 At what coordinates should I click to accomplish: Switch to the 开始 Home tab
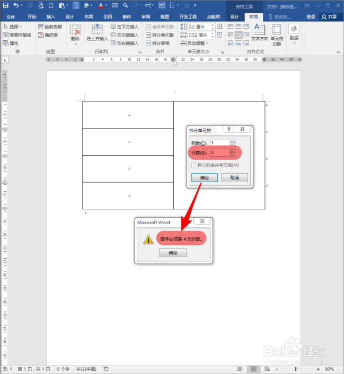point(32,16)
